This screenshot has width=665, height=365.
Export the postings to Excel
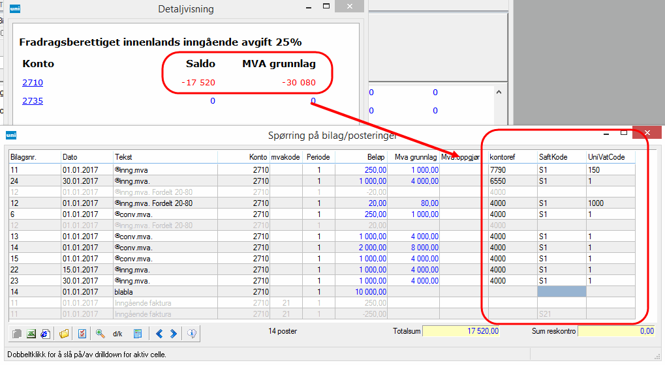point(31,334)
